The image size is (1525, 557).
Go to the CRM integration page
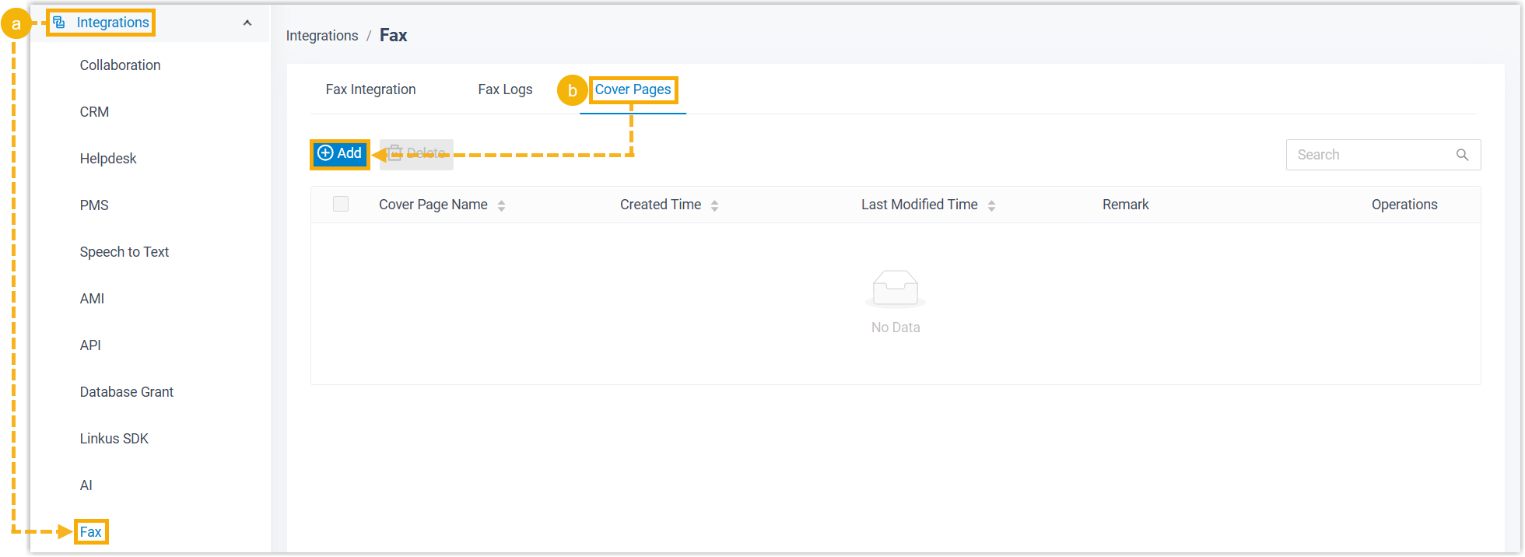94,112
